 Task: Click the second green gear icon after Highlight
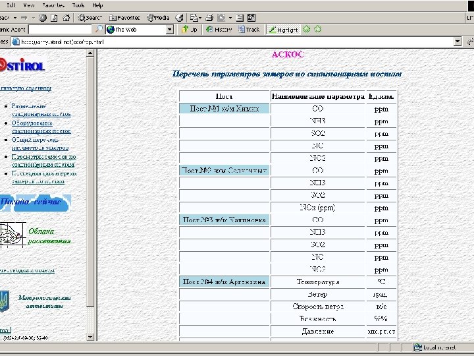pos(318,30)
